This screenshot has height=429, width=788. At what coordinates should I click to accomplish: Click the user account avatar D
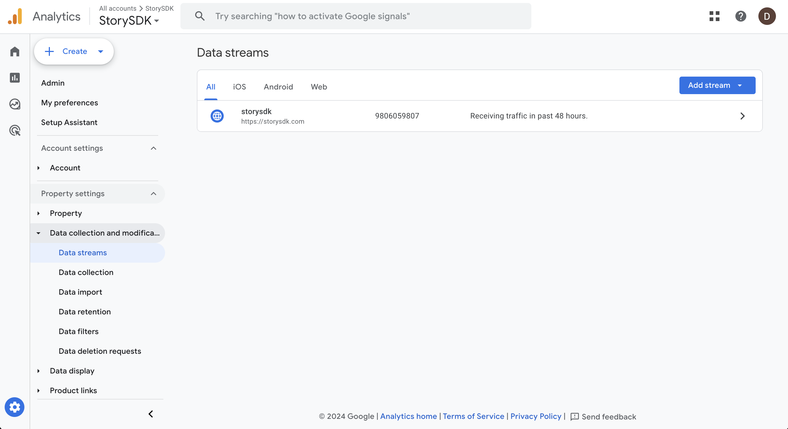tap(767, 16)
